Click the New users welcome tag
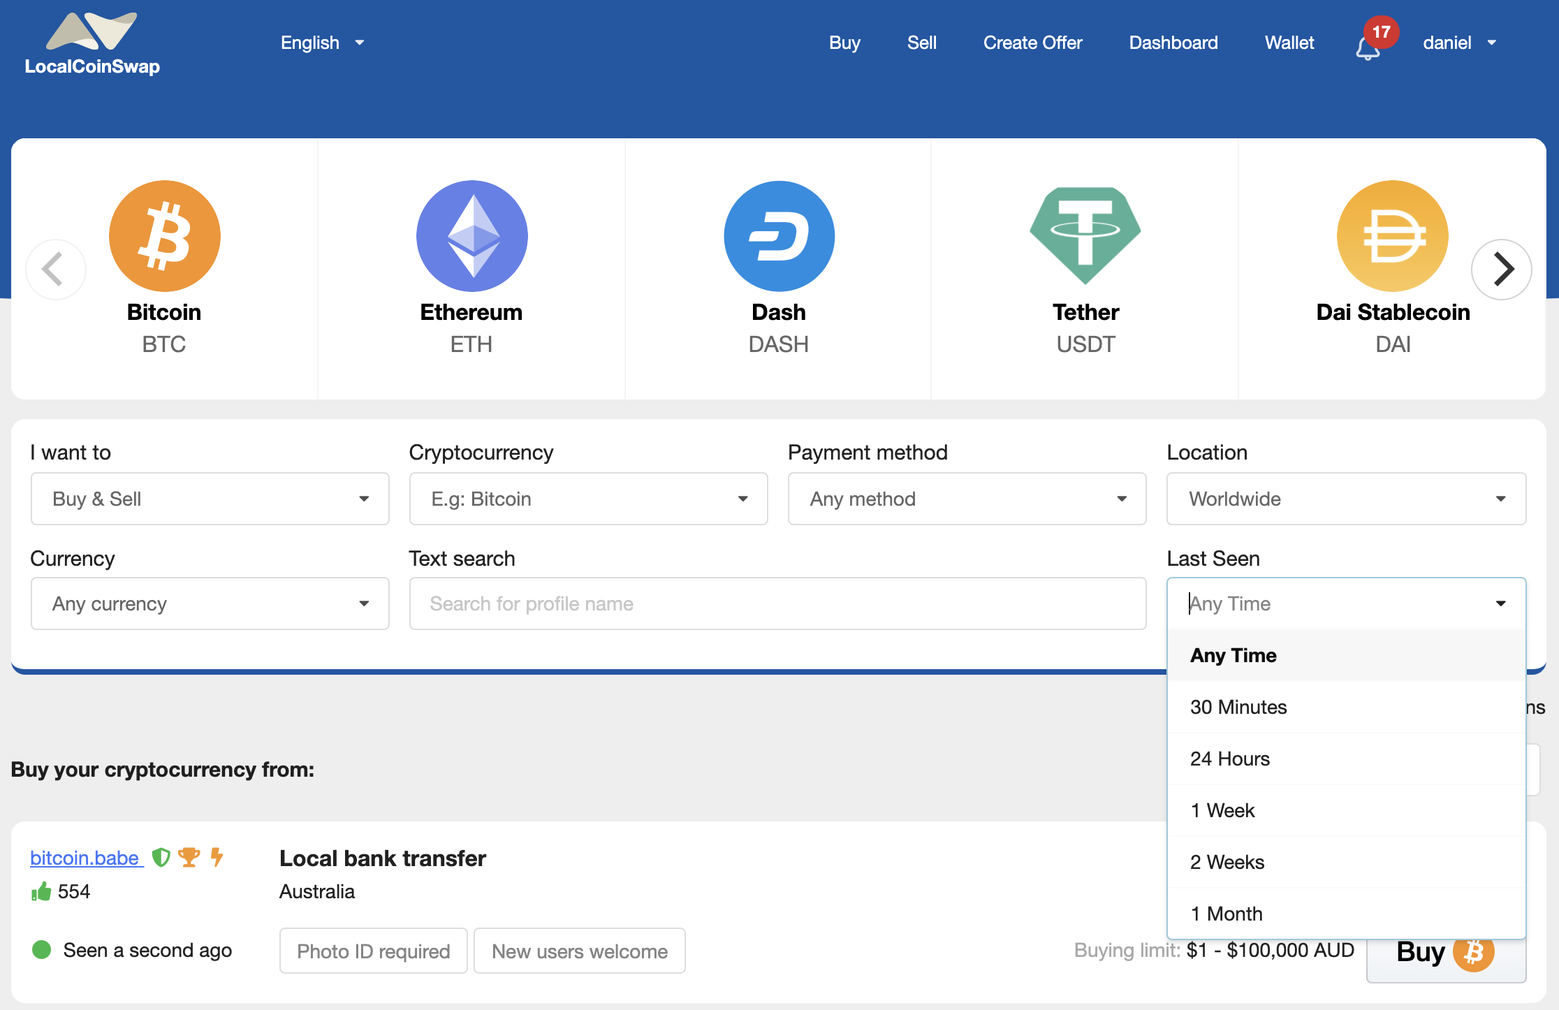The image size is (1559, 1010). click(x=580, y=951)
